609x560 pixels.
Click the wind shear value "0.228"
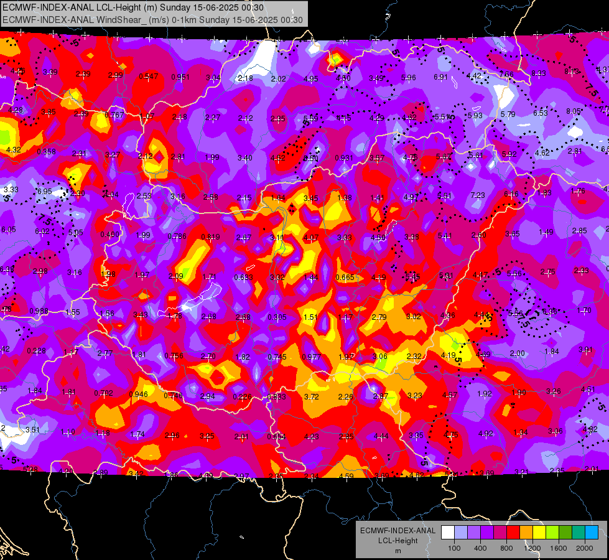pyautogui.click(x=36, y=351)
